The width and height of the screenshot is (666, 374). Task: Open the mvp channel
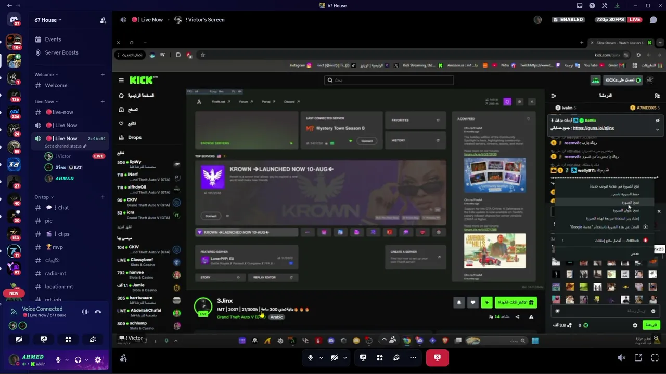(70, 247)
